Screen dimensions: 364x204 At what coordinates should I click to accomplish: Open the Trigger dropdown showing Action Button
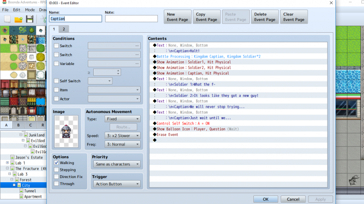(x=117, y=184)
